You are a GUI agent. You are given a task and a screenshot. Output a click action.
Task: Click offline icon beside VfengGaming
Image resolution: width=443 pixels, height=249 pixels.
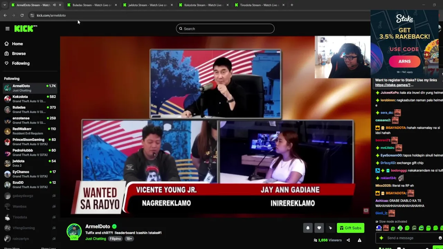tap(54, 228)
